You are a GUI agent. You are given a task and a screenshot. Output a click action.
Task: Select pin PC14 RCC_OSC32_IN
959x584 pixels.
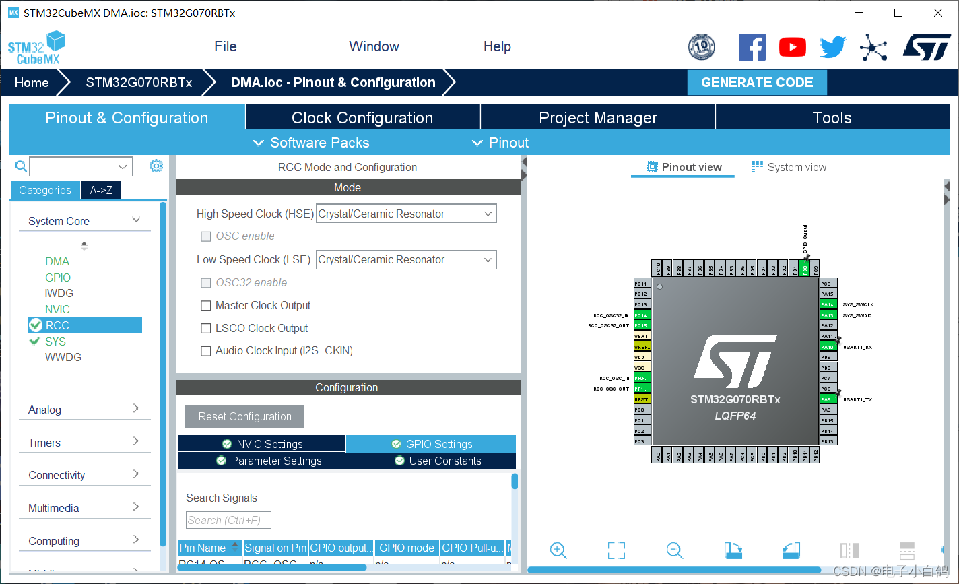(642, 315)
